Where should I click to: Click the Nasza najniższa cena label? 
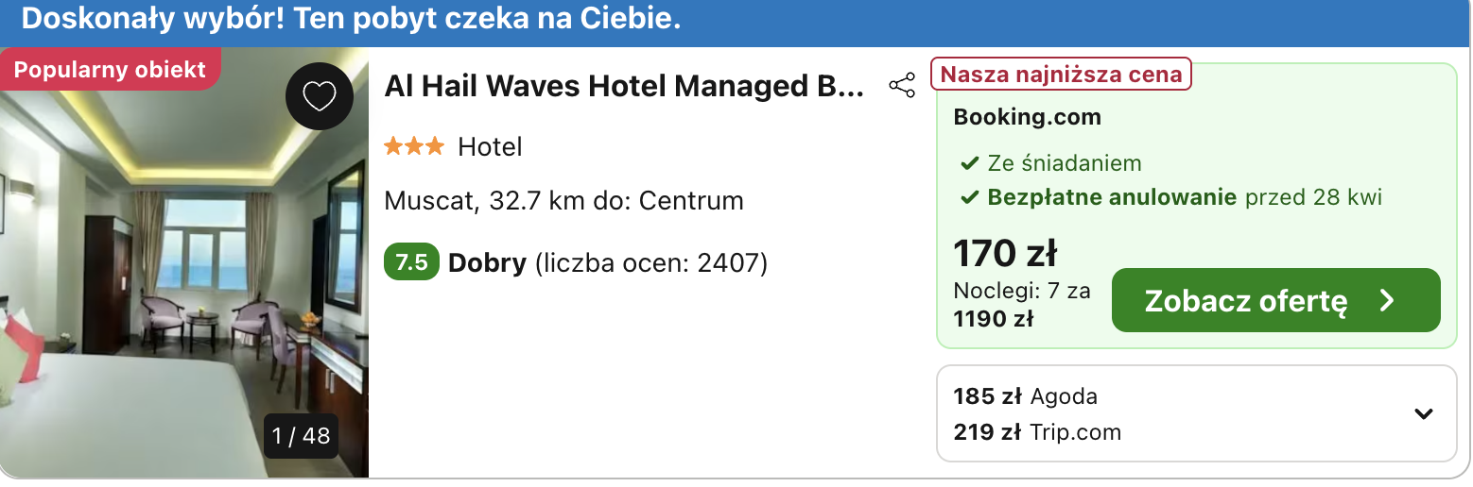point(1061,75)
